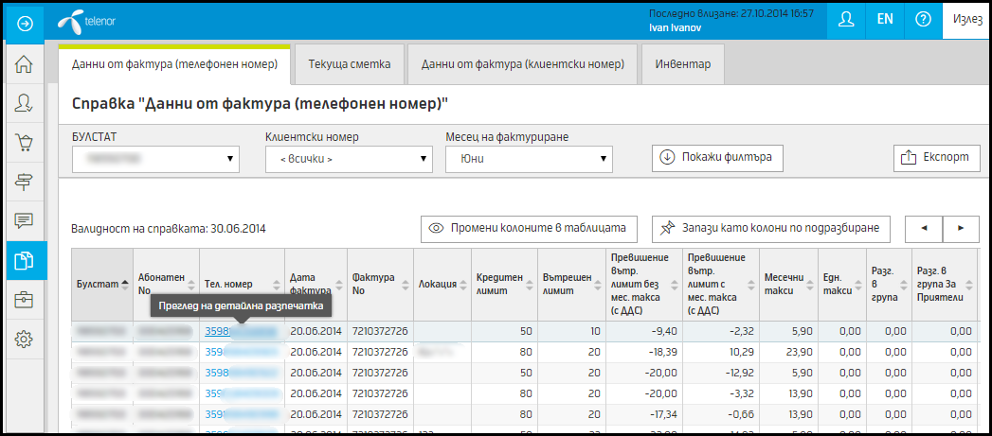Open the user account icon in header

point(846,20)
